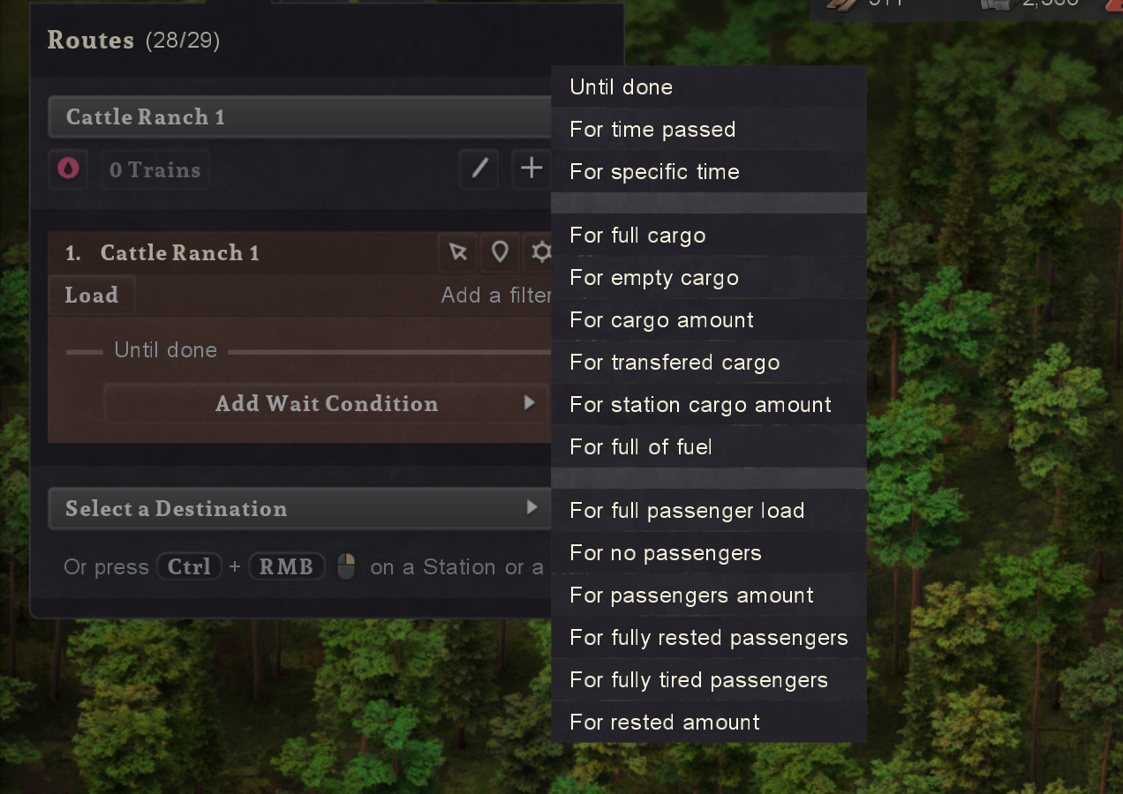Pick 'For empty cargo' menu entry
The width and height of the screenshot is (1123, 794).
(x=654, y=278)
